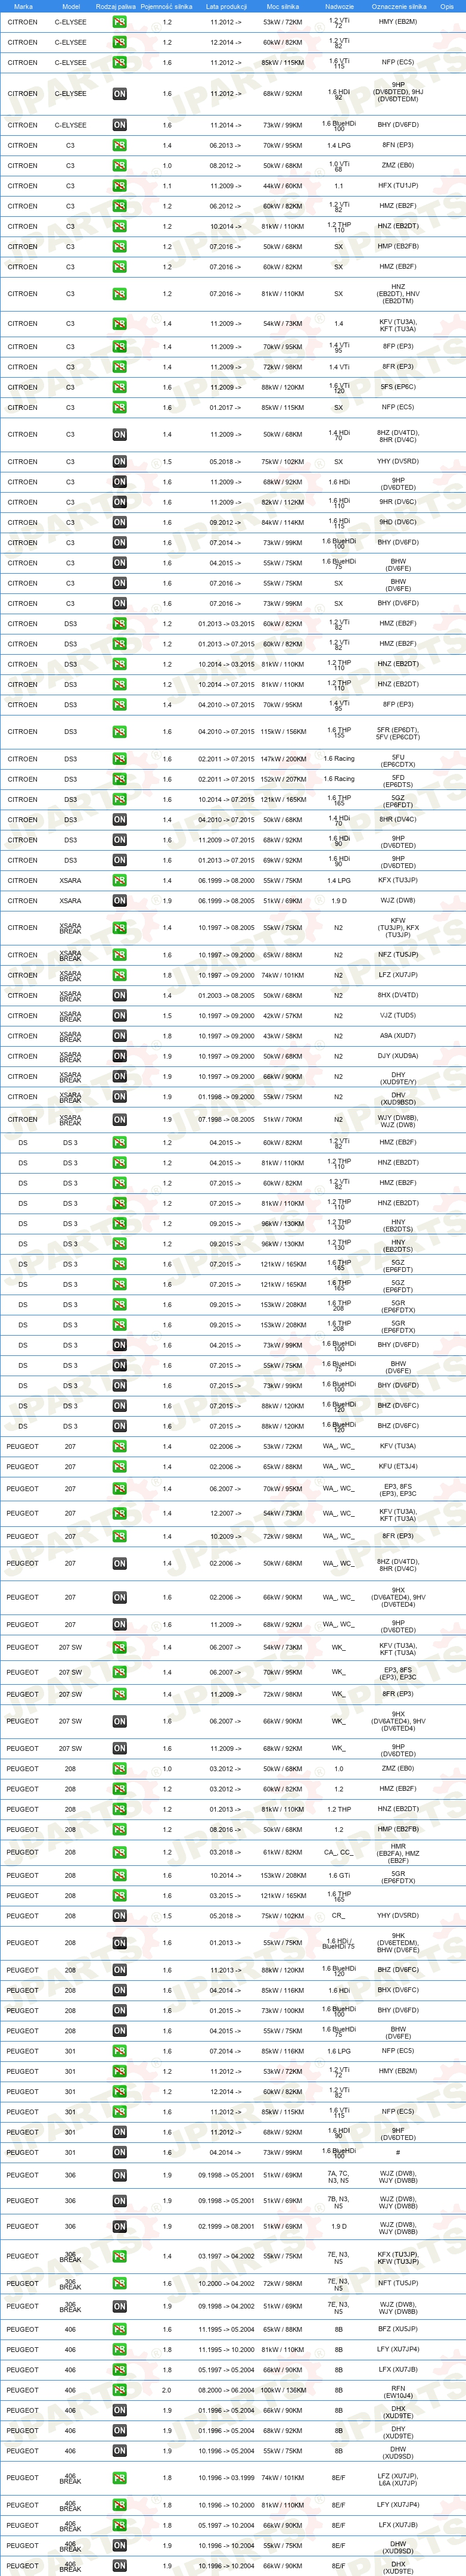466x2576 pixels.
Task: Select the 61kW / 82KM power cell
Action: 282,1852
